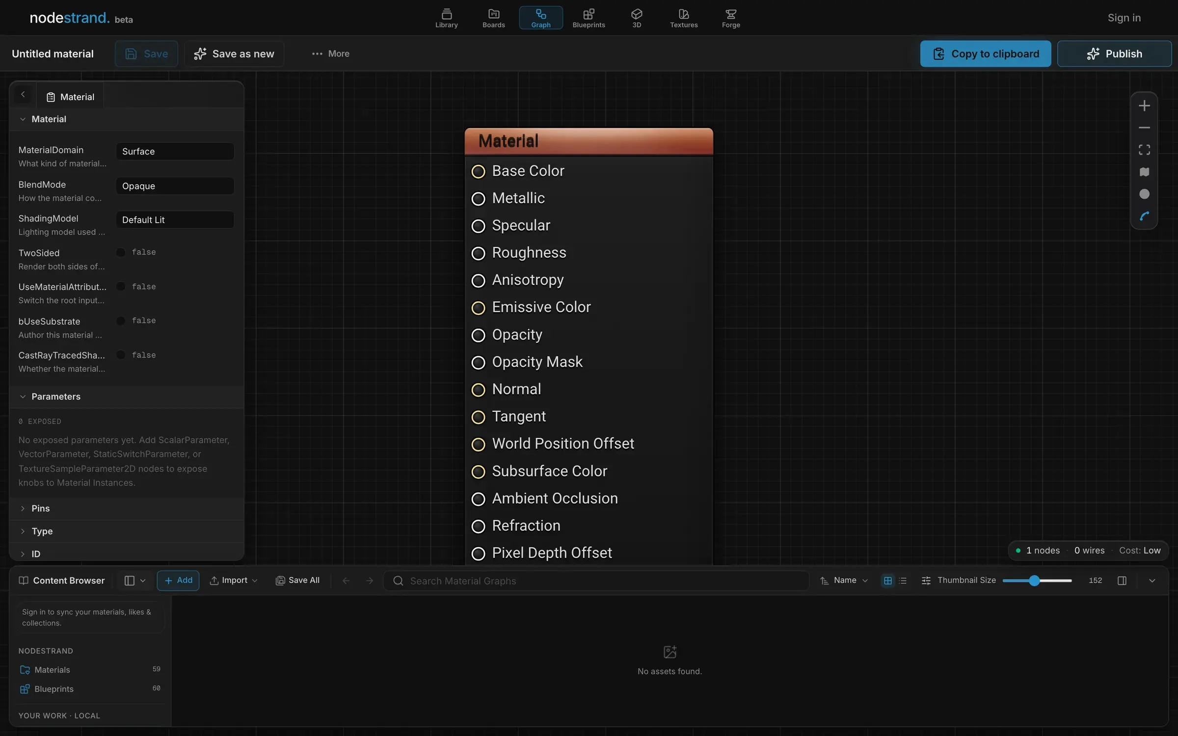Click the Opacity input pin

click(478, 335)
